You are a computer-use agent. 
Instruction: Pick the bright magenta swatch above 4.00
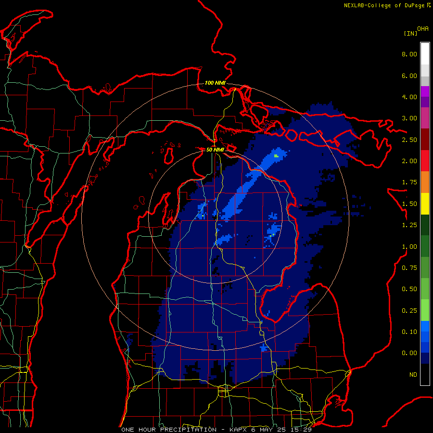pyautogui.click(x=425, y=91)
